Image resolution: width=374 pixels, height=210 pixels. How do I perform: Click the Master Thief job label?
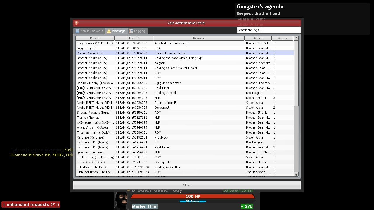click(x=145, y=206)
